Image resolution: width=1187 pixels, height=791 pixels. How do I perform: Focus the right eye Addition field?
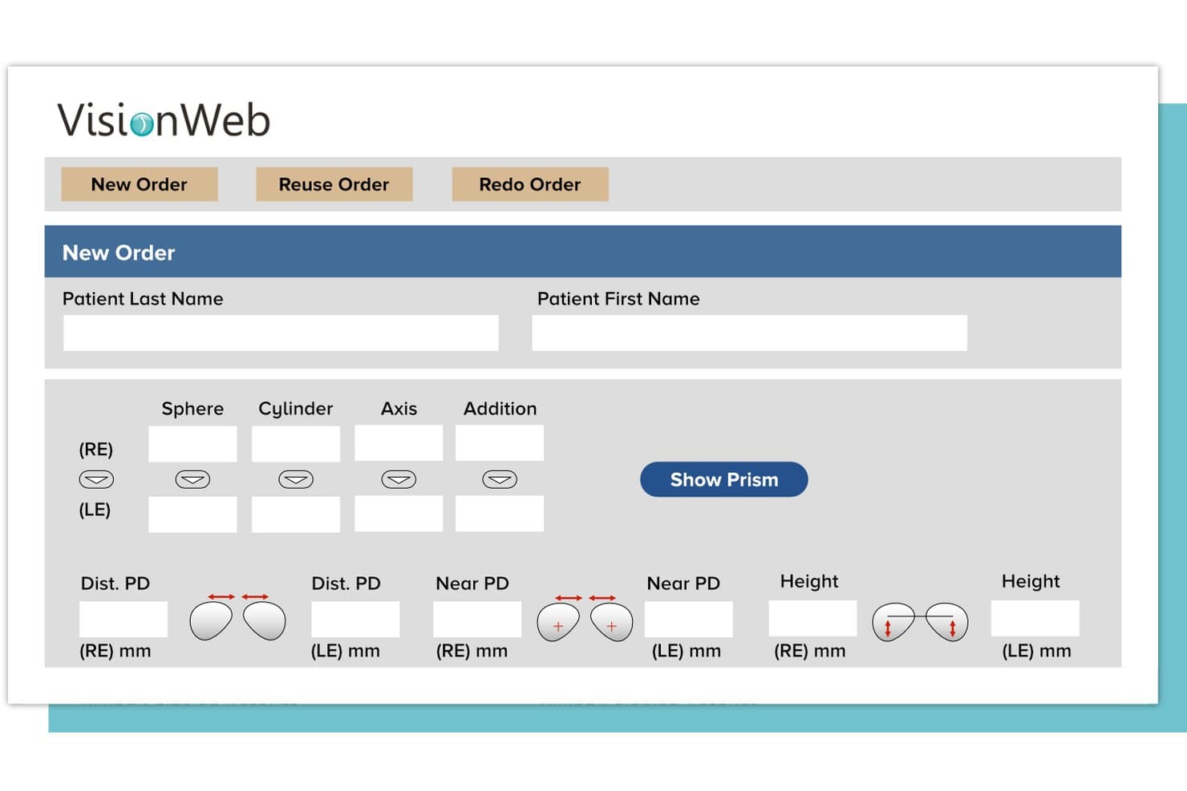(x=500, y=443)
